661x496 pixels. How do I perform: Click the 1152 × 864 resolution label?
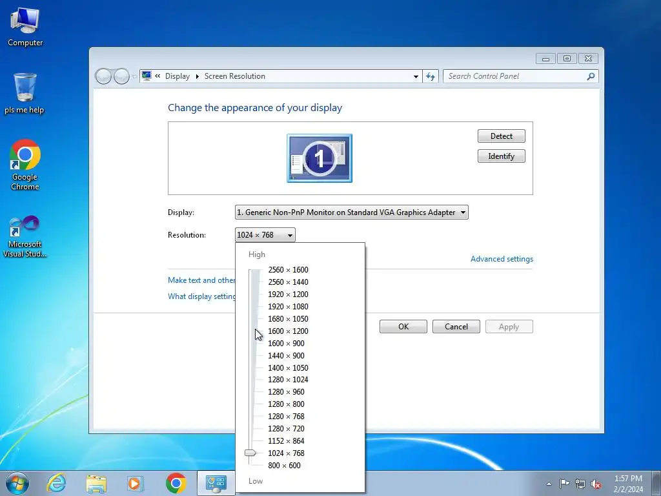(286, 440)
